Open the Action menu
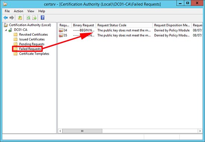Image resolution: width=205 pixels, height=142 pixels. 18,11
